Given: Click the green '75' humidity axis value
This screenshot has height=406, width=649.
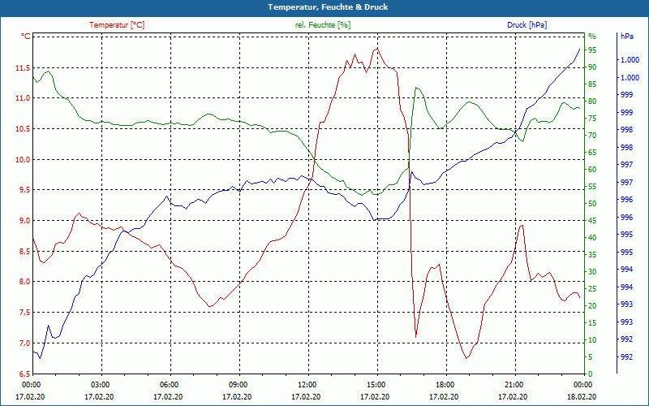Looking at the screenshot, I should coord(592,119).
